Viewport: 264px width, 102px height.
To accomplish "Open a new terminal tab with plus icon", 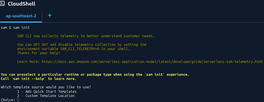I will [50, 15].
